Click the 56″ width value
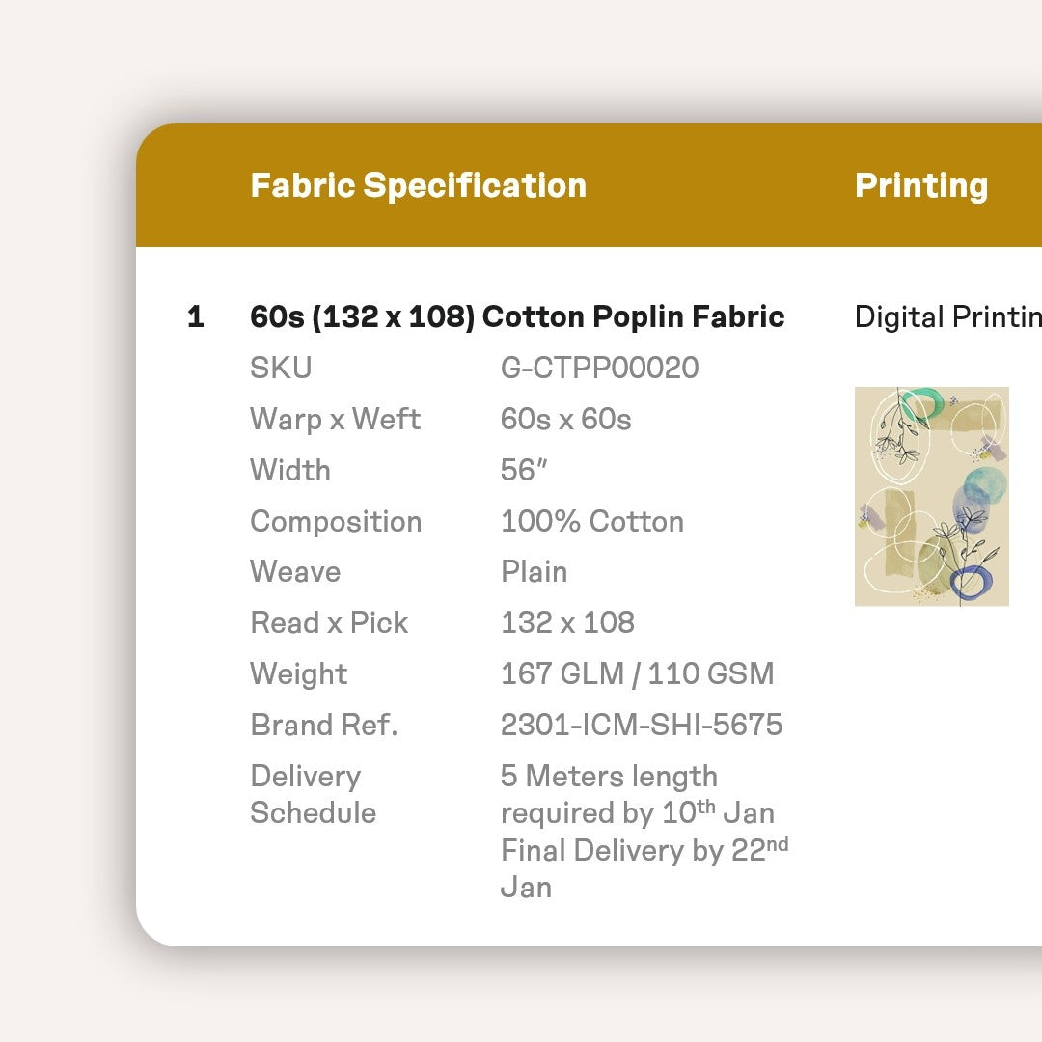Screen dimensions: 1042x1042 click(524, 470)
